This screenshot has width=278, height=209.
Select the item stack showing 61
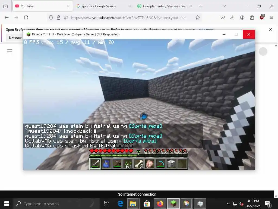pyautogui.click(x=128, y=164)
